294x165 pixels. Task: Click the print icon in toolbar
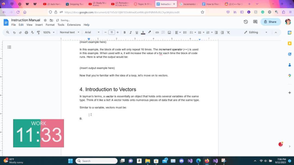[x=26, y=32]
